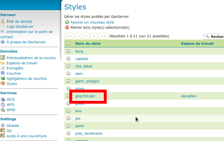Open the grayToColor style
This screenshot has width=224, height=141.
(85, 96)
